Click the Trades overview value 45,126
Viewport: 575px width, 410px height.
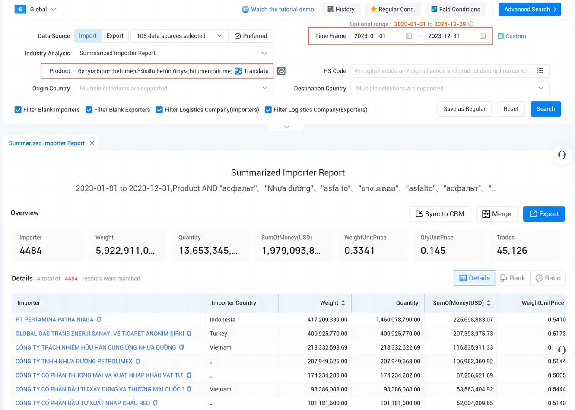pos(512,251)
